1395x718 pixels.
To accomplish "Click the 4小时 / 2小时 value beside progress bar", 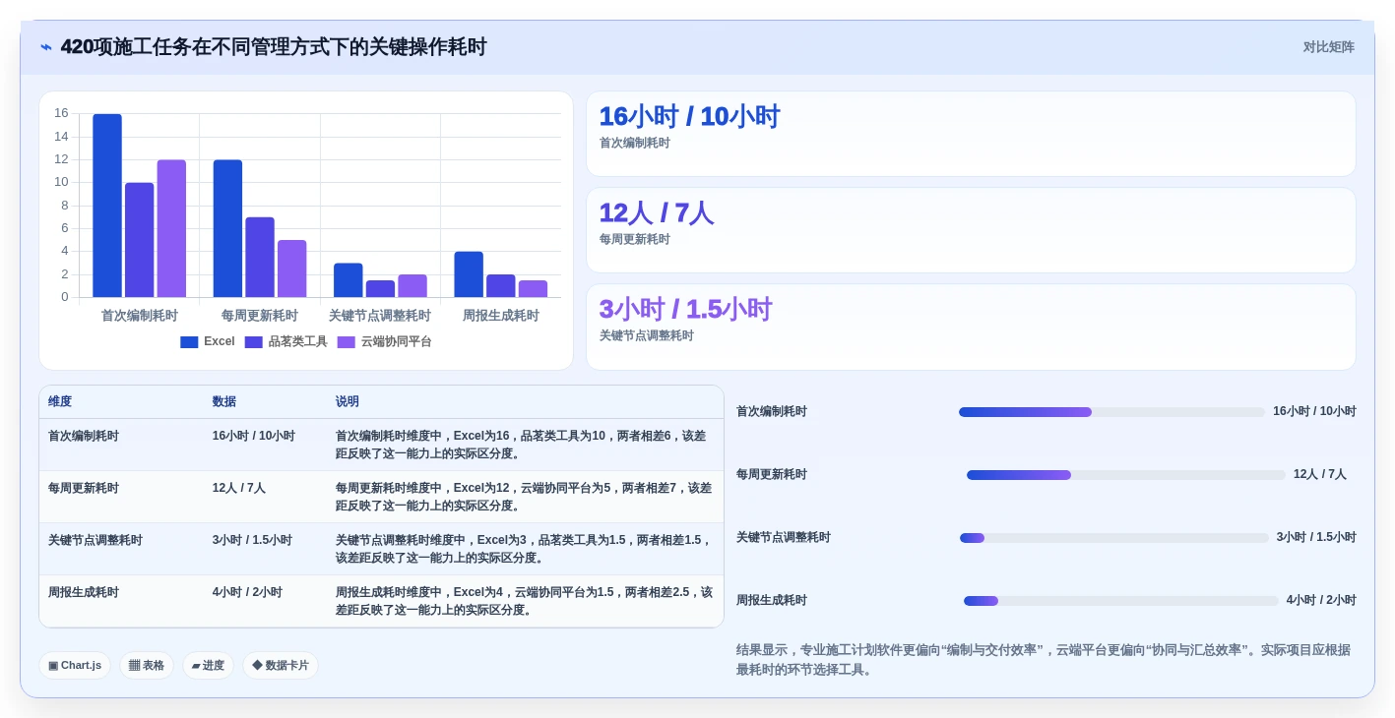I will coord(1321,601).
